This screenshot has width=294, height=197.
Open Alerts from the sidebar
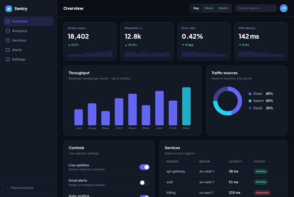click(28, 50)
